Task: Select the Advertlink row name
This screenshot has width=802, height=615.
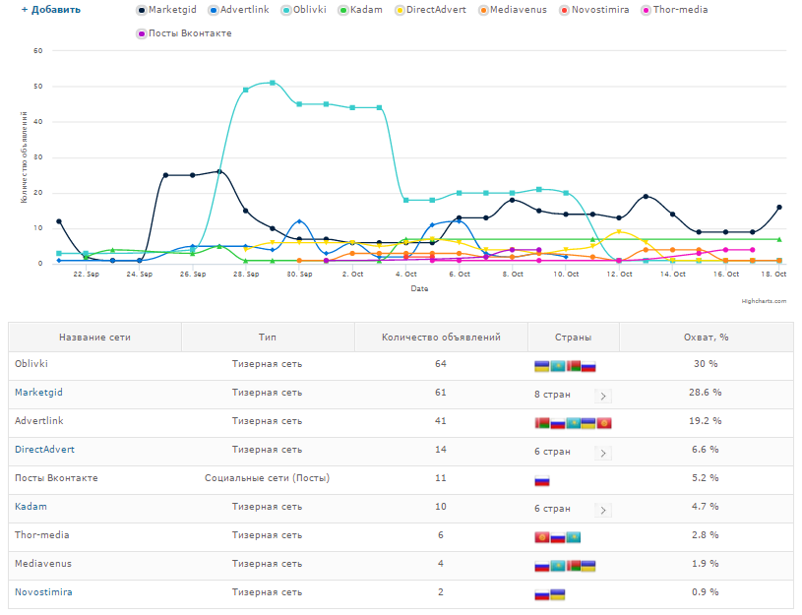Action: coord(39,420)
